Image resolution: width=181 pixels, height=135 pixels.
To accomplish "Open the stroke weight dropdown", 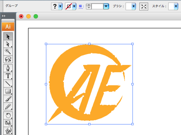I will click(106, 6).
